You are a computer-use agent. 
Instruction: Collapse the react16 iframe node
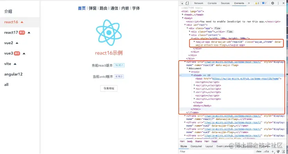coord(185,62)
